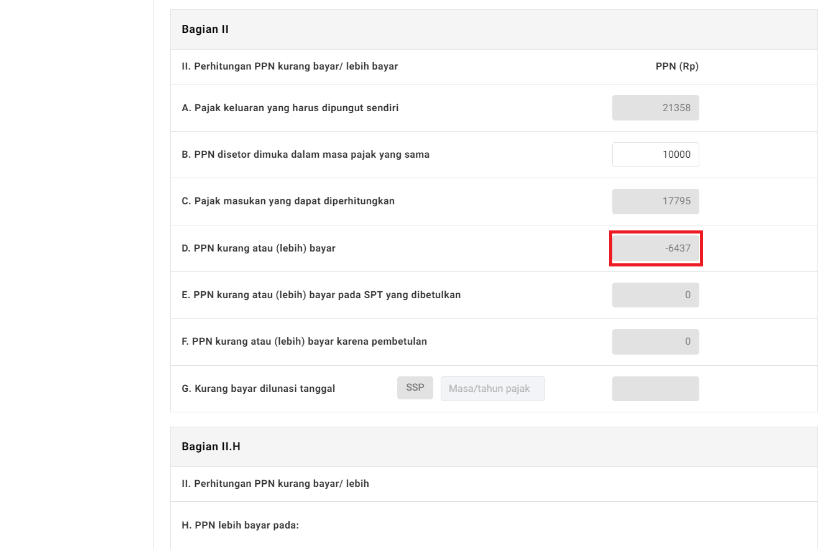
Task: Click the highlighted -6437 PPN kurang bayar field
Action: [x=655, y=248]
